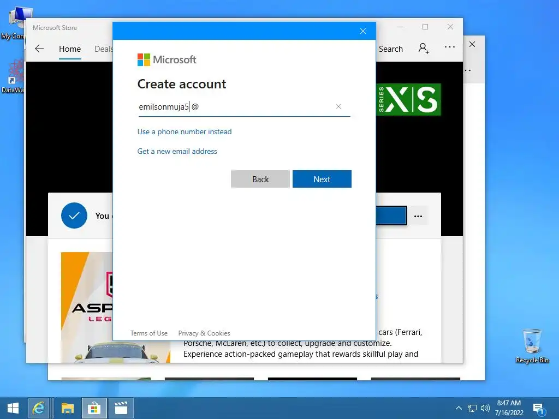
Task: Open File Explorer from taskbar
Action: 67,408
